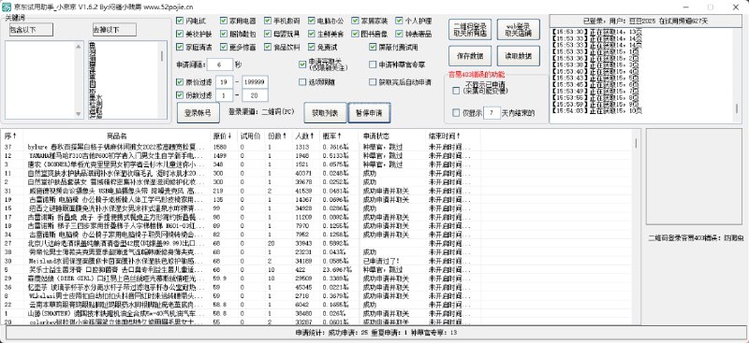The height and width of the screenshot is (343, 749).
Task: Click the 试用价 column header
Action: click(251, 136)
